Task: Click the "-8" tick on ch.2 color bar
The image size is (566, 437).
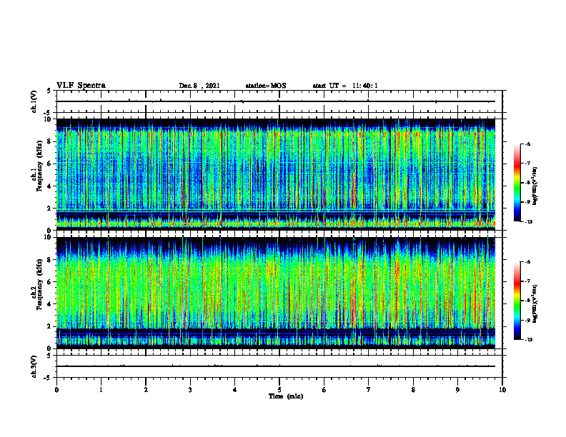Action: [x=527, y=301]
